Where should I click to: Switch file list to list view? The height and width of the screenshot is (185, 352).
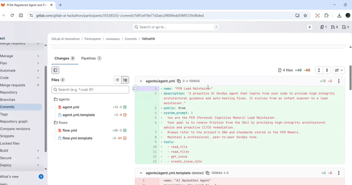pyautogui.click(x=117, y=80)
